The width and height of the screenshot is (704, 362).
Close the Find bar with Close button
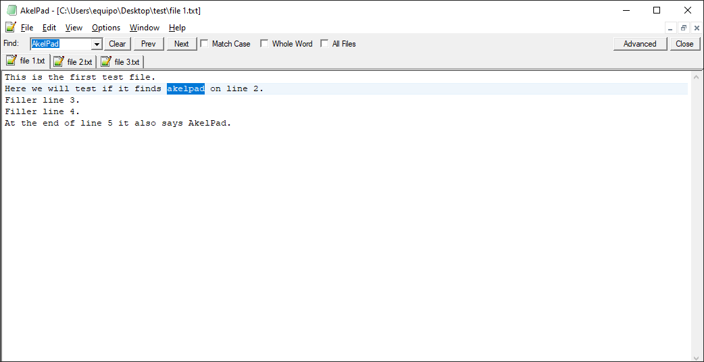(x=684, y=44)
